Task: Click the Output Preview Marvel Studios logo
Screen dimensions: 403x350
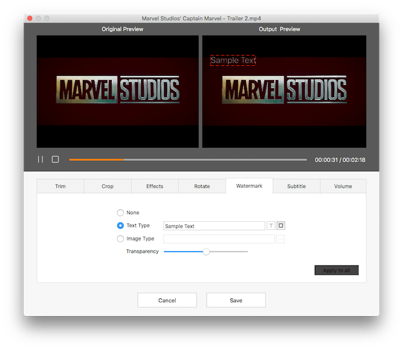Action: (284, 90)
